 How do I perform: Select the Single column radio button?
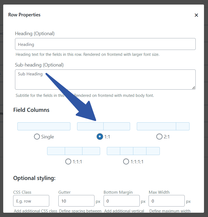click(37, 137)
